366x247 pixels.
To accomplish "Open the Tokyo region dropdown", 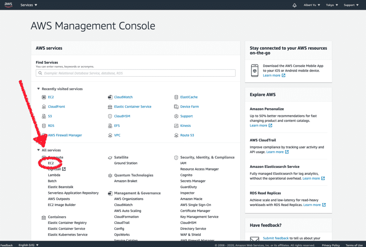I will tap(332, 5).
